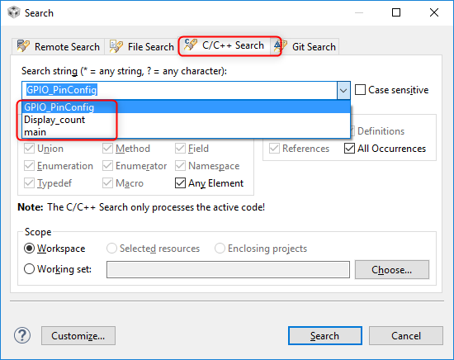454x360 pixels.
Task: Click the search string text field
Action: 179,90
